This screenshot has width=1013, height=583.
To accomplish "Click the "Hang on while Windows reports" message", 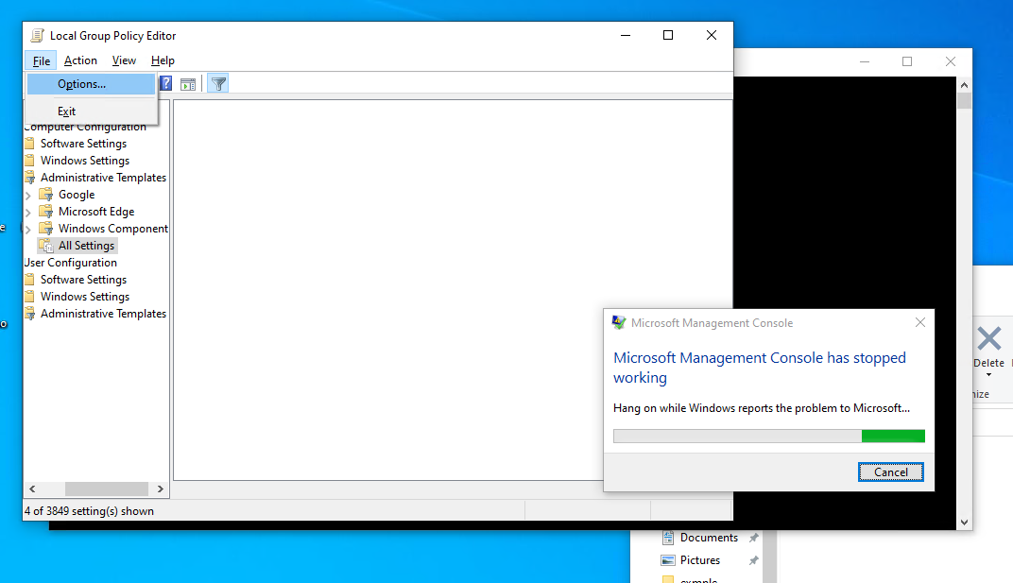I will coord(761,408).
